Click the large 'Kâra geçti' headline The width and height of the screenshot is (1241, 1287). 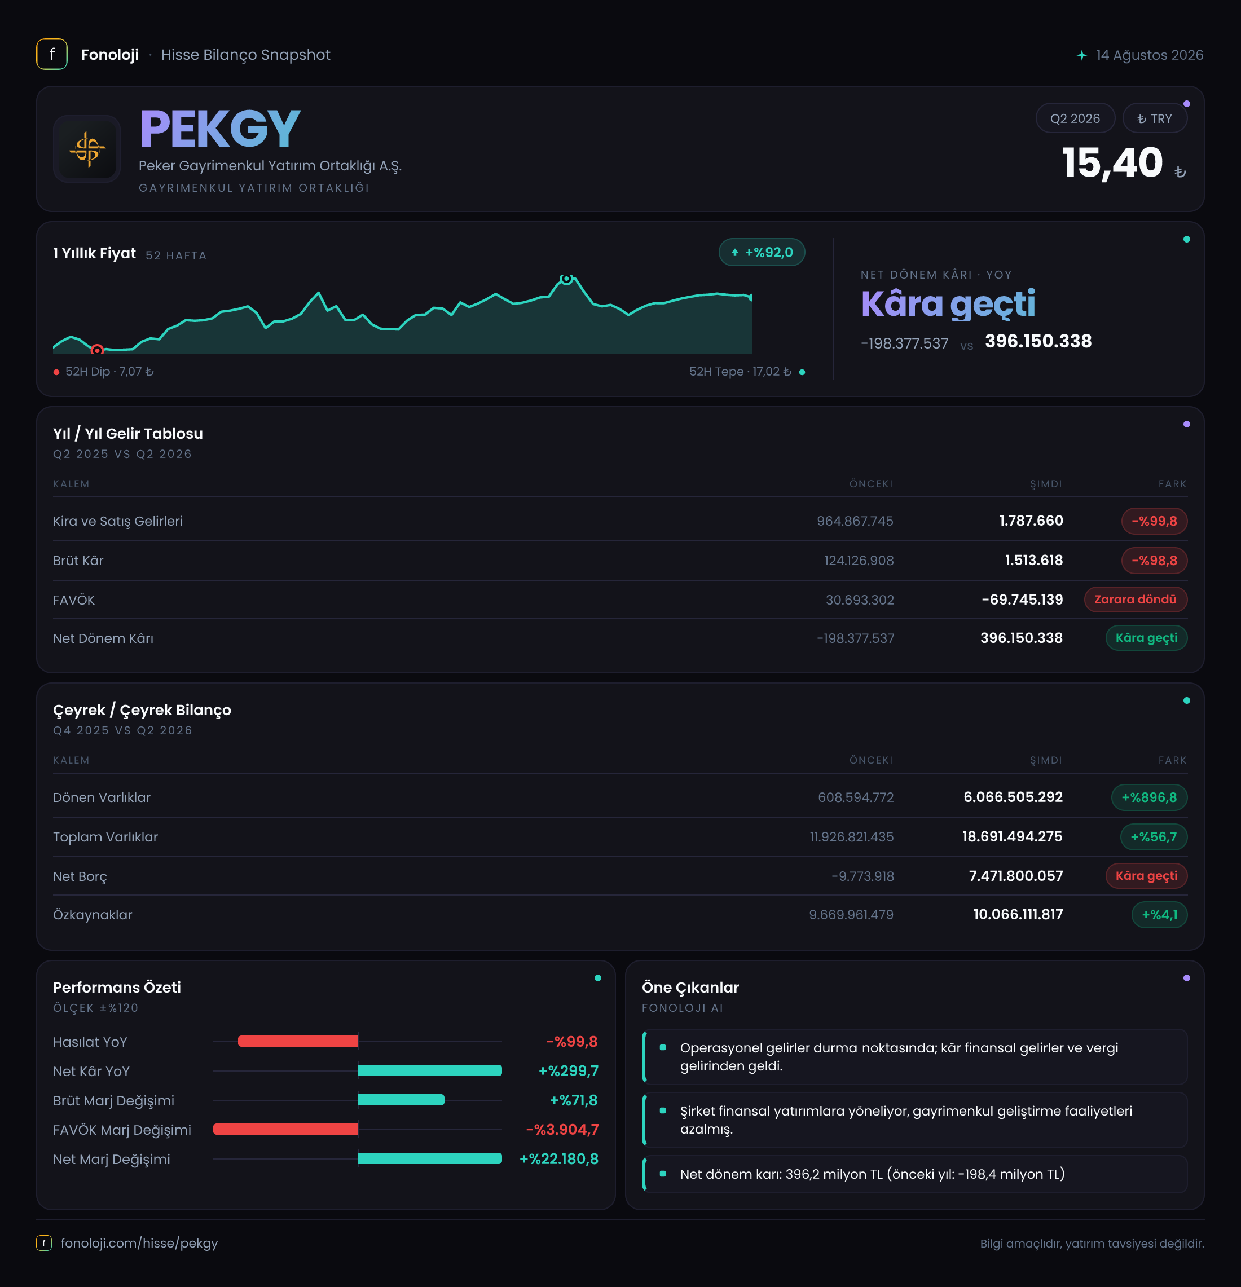(x=948, y=304)
